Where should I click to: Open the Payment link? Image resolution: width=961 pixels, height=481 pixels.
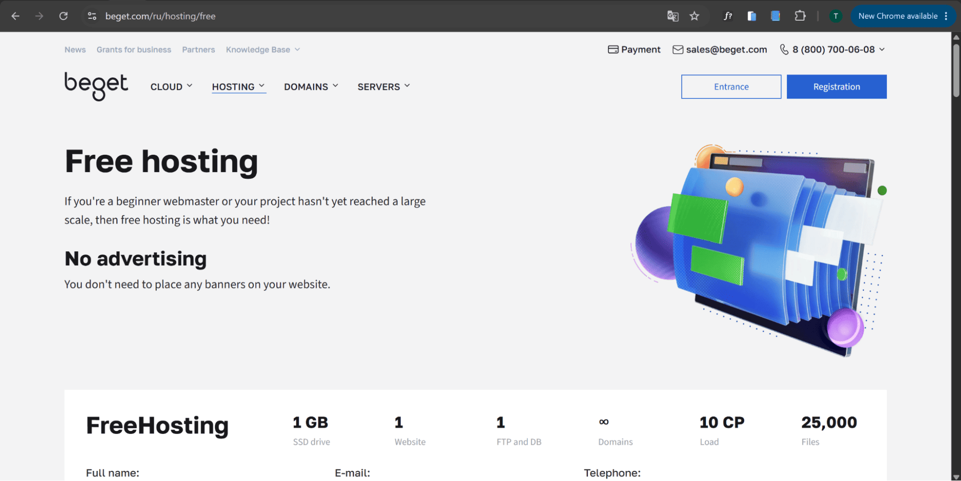634,49
